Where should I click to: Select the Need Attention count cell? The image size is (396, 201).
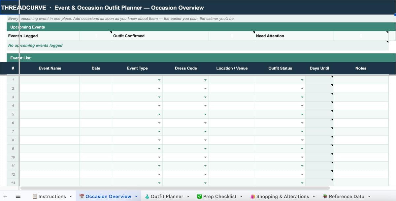(361, 36)
